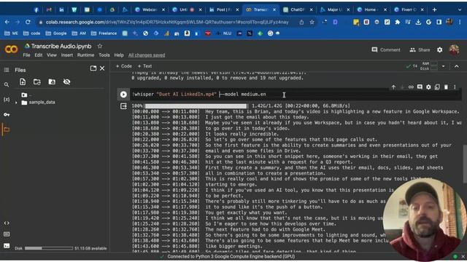Click All changes saved link
The width and height of the screenshot is (467, 262).
(147, 55)
